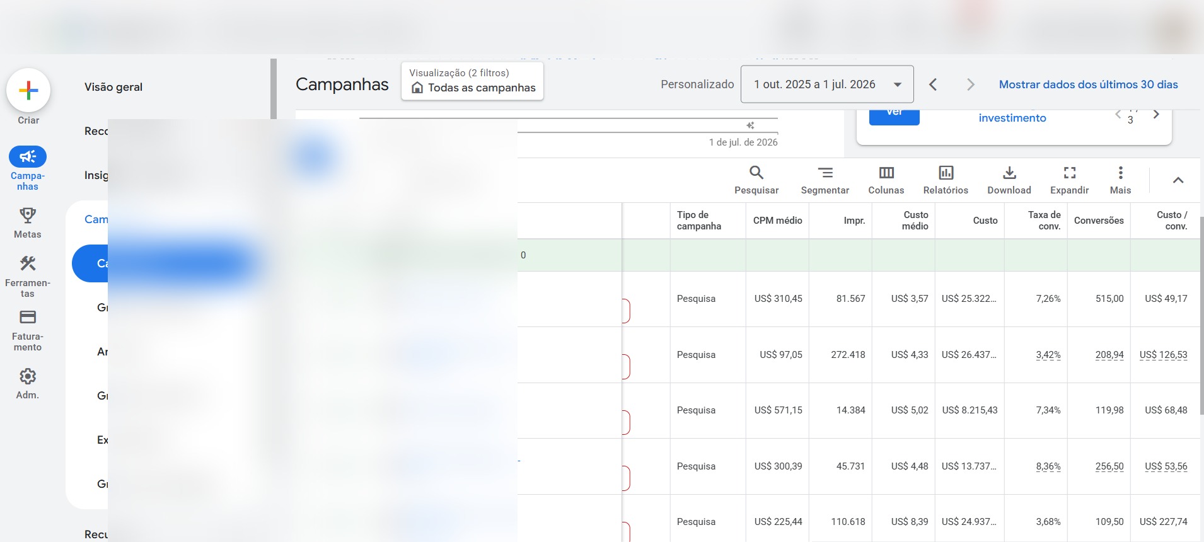Click the 1 de jul. de 2026 chart label

coord(743,142)
